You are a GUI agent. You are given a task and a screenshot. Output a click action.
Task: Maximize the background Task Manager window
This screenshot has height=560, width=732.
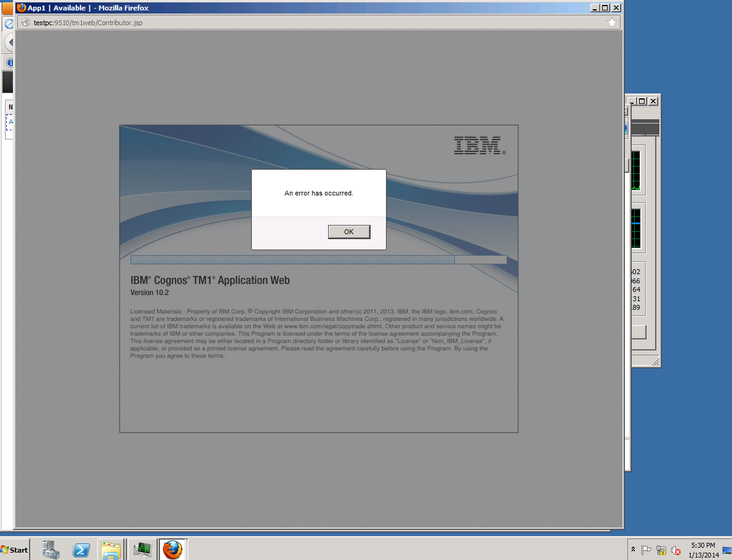pos(642,101)
